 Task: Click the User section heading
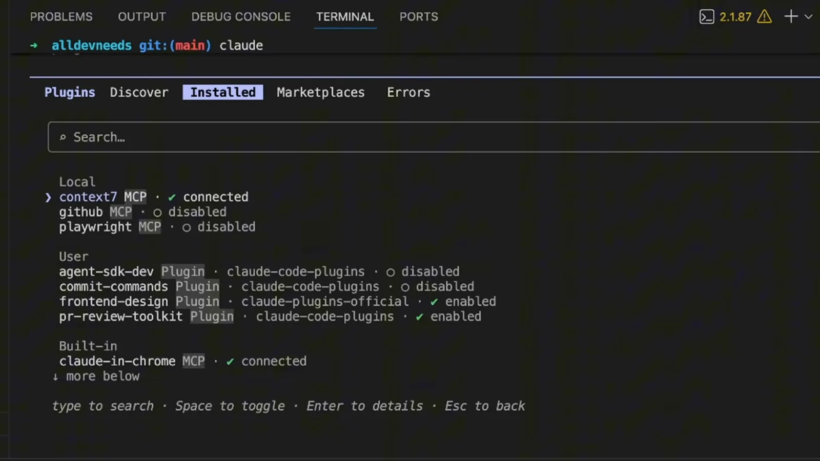click(x=73, y=257)
